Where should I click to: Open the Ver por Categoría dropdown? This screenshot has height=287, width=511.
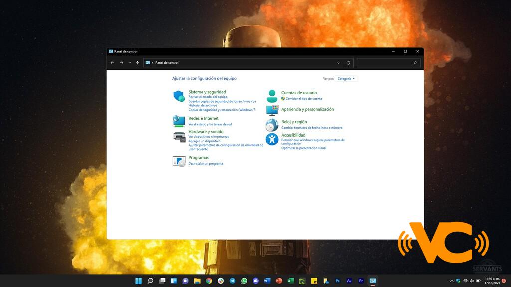click(x=346, y=79)
